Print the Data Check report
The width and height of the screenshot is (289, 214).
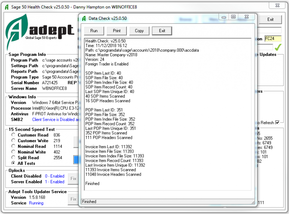click(116, 31)
